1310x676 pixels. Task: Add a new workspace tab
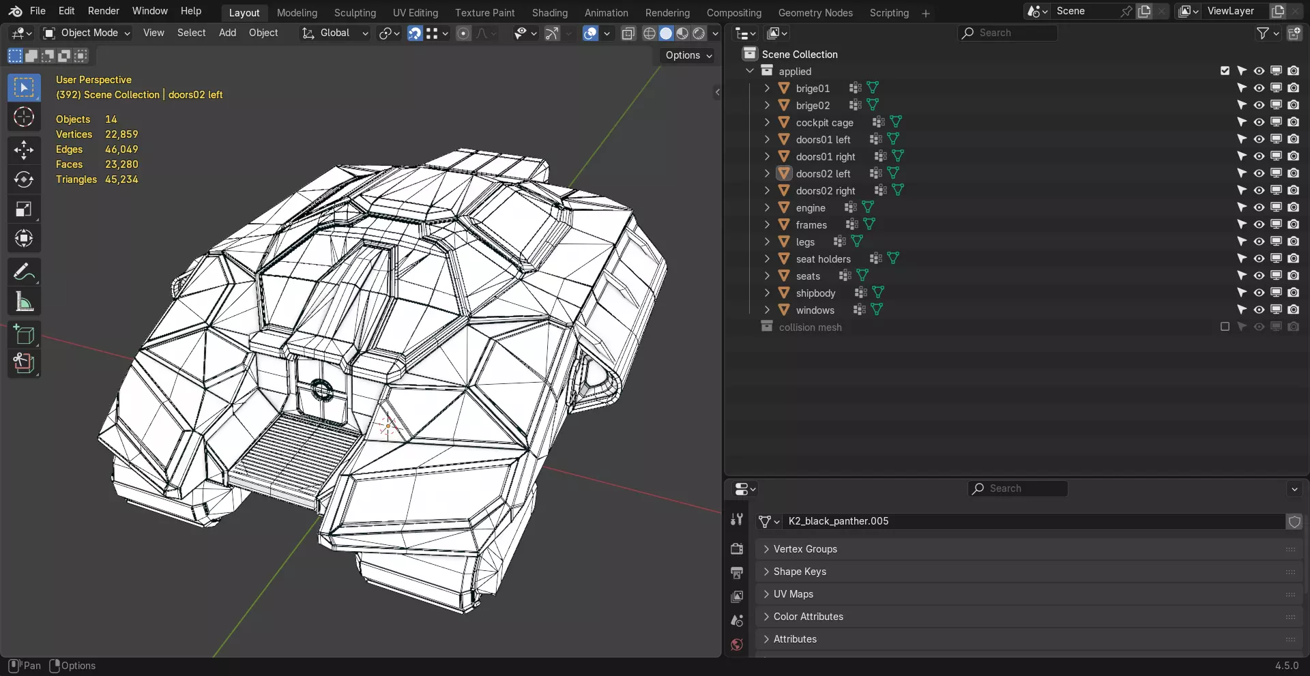pos(925,13)
